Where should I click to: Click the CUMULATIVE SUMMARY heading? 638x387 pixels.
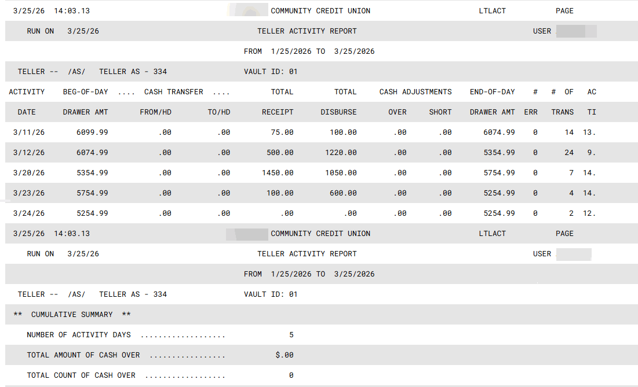(x=72, y=315)
